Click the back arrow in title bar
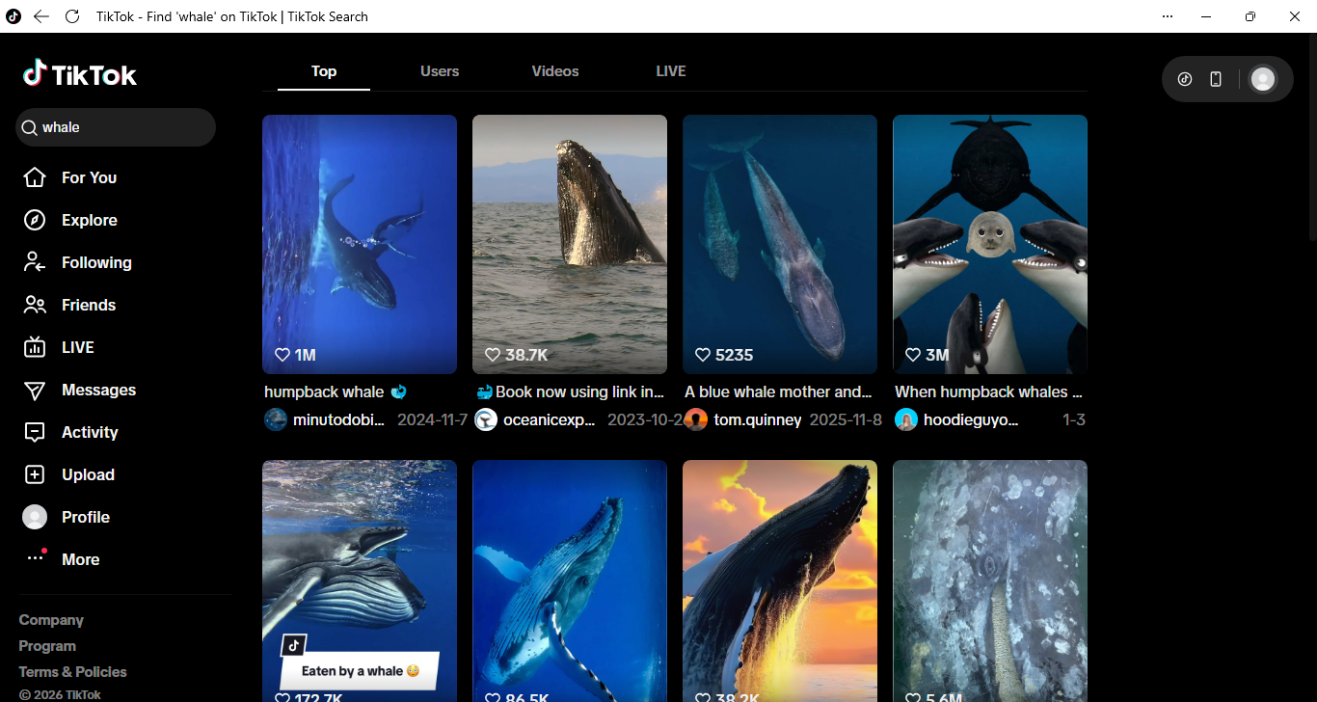This screenshot has height=702, width=1317. click(x=41, y=16)
